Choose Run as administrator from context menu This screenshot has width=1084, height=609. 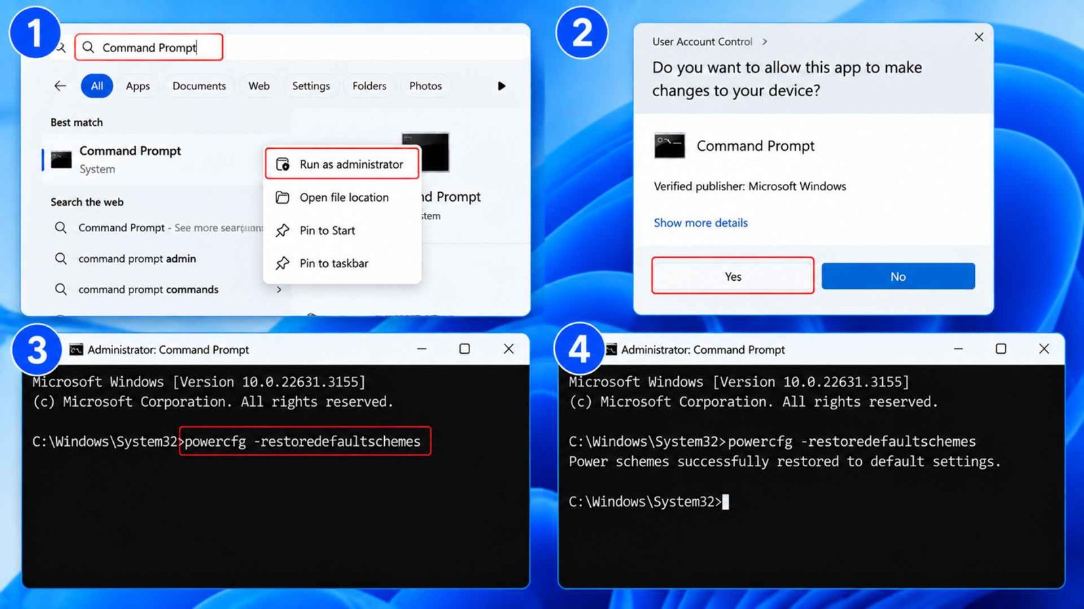[342, 164]
